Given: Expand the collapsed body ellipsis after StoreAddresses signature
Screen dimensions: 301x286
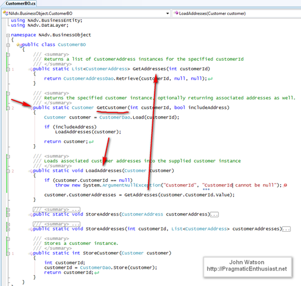Looking at the screenshot, I should pyautogui.click(x=286, y=229).
